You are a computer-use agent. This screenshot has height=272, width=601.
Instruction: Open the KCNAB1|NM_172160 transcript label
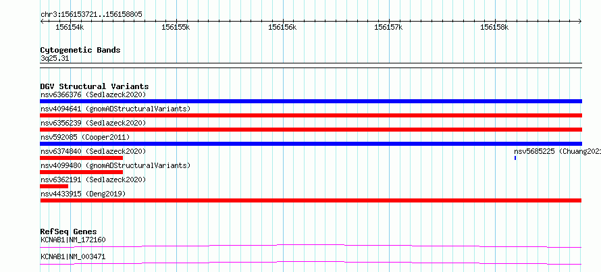73,240
